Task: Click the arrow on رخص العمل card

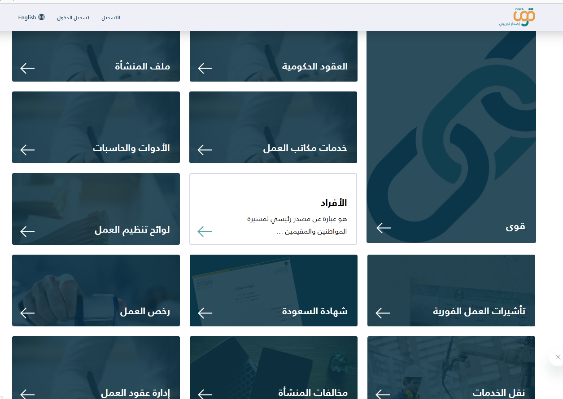Action: point(27,313)
